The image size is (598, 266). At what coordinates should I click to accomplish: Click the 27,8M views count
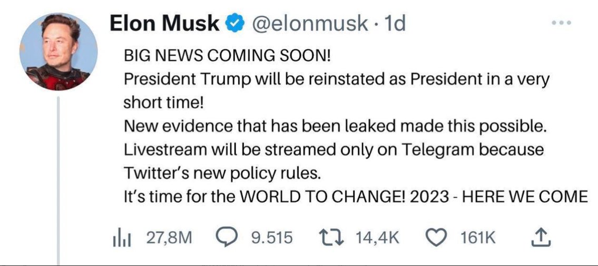(x=169, y=238)
